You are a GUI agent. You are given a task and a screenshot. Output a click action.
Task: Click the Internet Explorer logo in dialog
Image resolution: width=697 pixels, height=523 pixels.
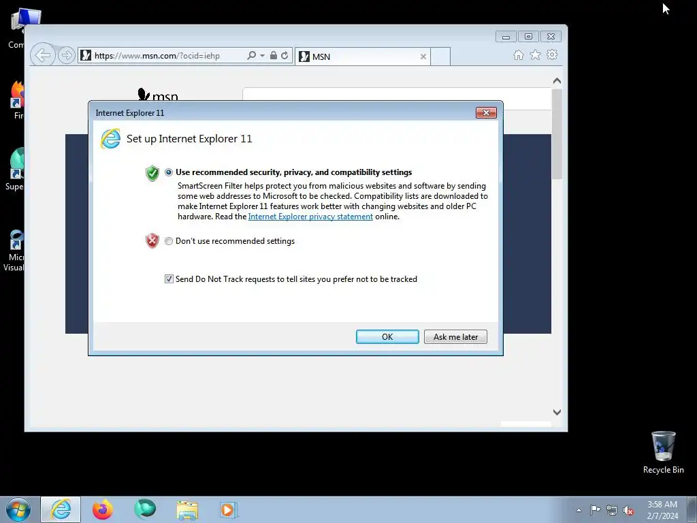coord(110,139)
